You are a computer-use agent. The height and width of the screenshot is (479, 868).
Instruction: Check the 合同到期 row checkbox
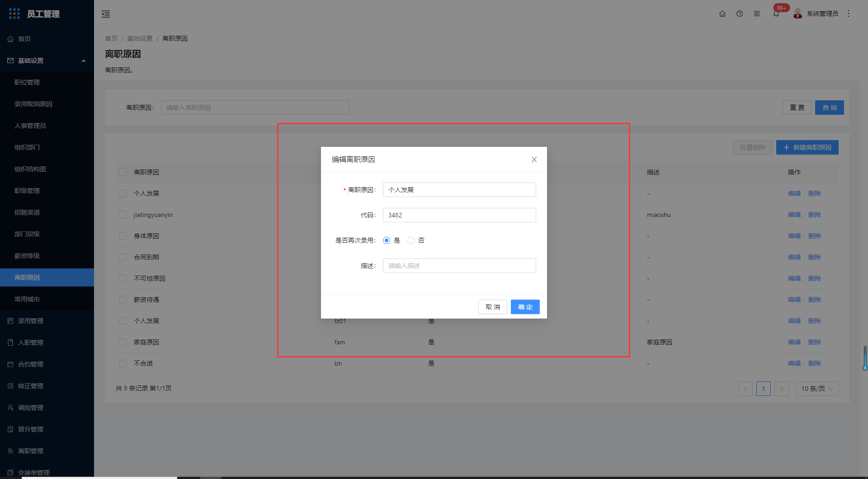click(123, 257)
